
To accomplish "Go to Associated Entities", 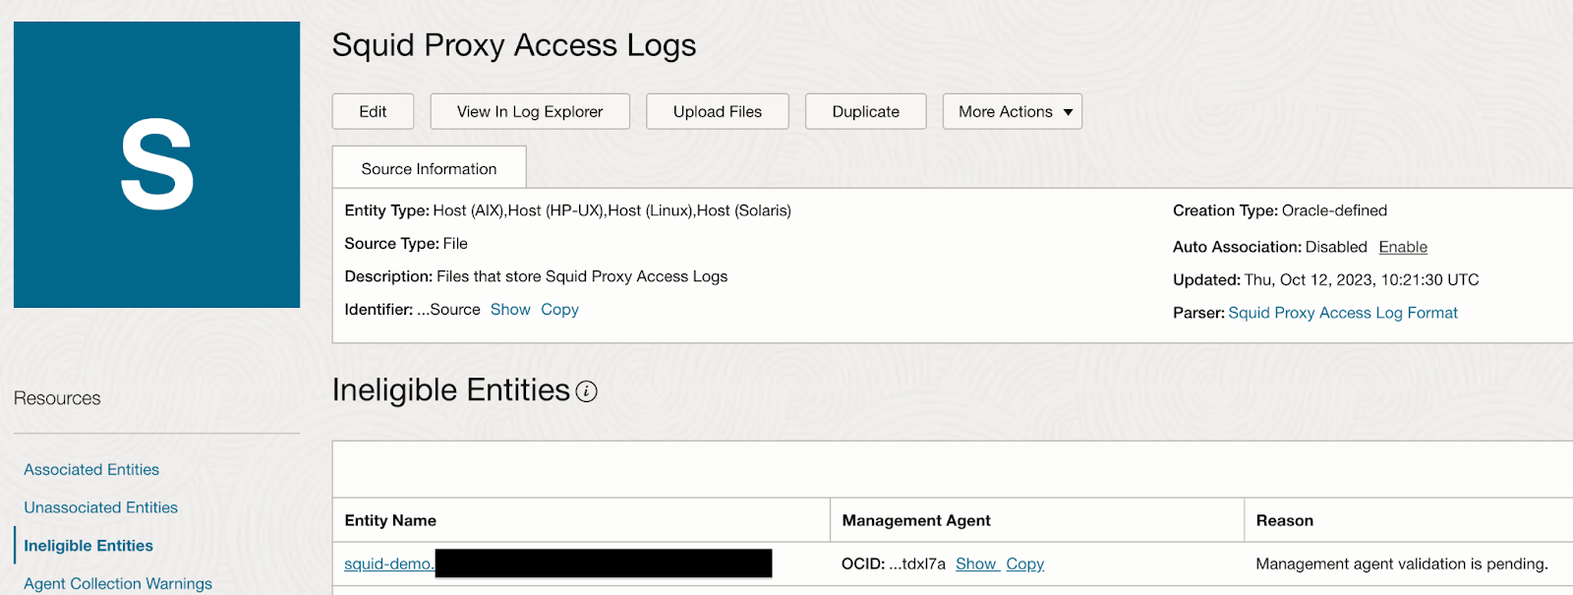I will point(91,470).
